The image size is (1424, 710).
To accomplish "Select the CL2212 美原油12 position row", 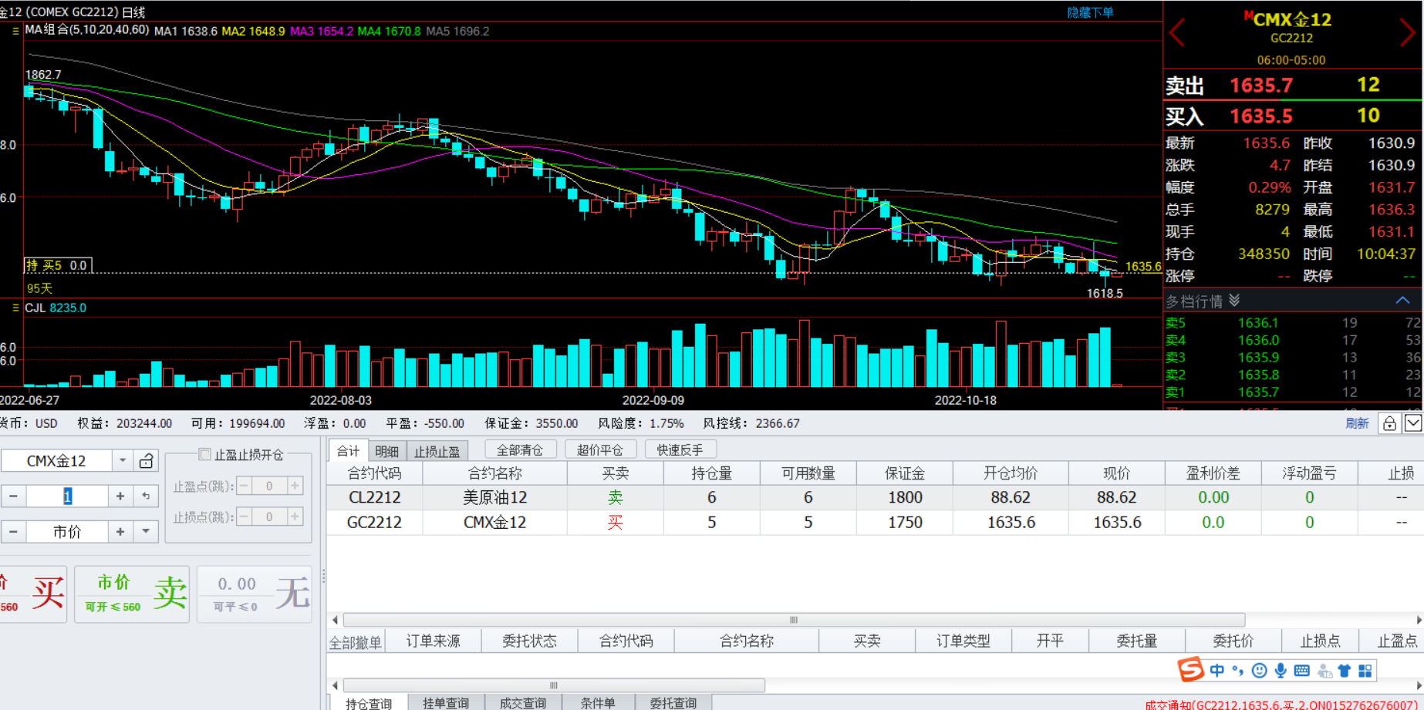I will 875,497.
